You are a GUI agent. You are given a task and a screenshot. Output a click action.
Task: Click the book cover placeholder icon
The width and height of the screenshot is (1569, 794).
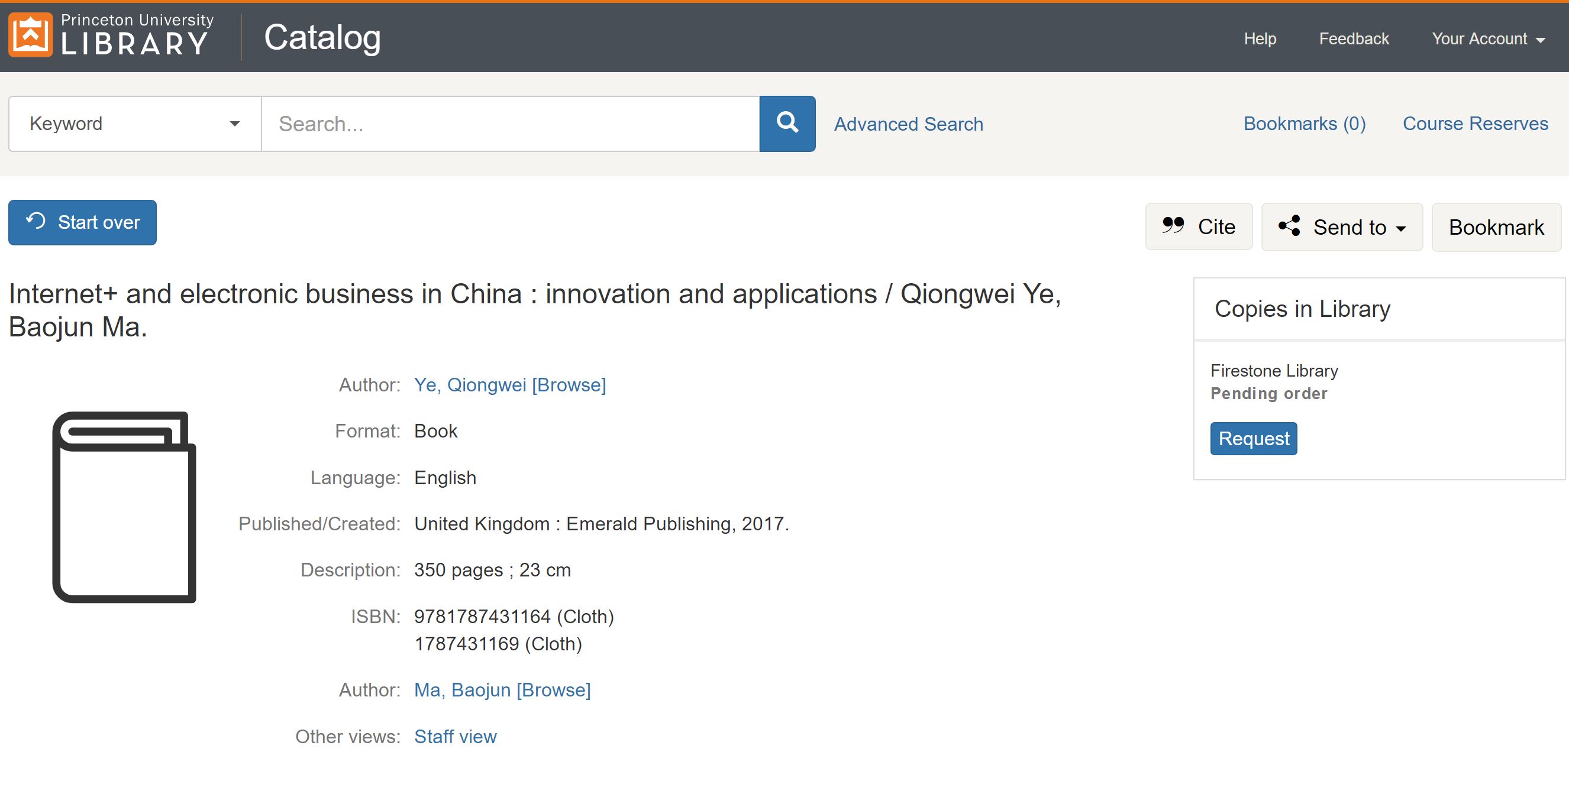124,507
